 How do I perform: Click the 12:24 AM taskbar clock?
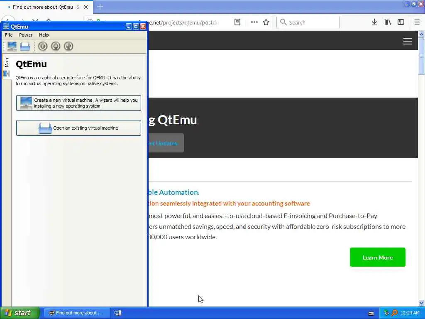(x=410, y=313)
